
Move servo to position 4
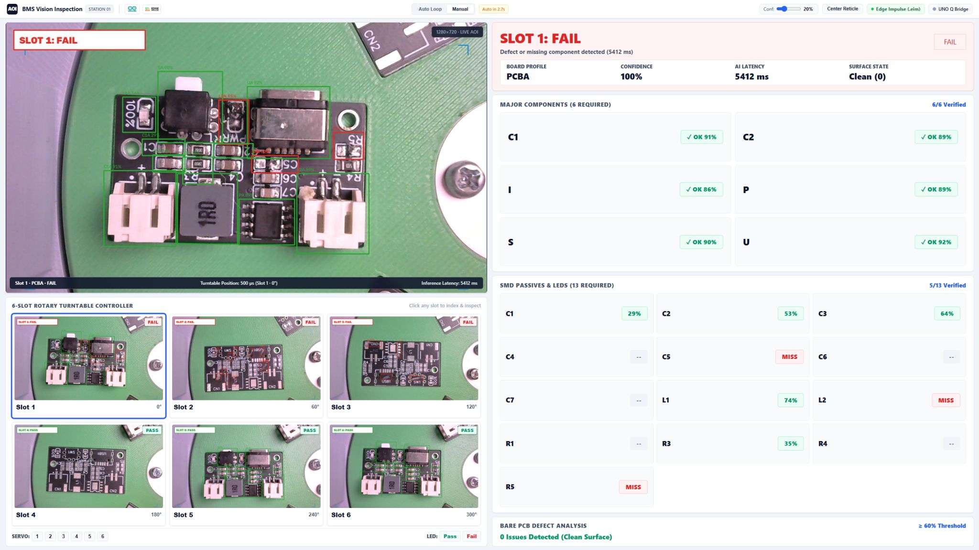click(76, 536)
